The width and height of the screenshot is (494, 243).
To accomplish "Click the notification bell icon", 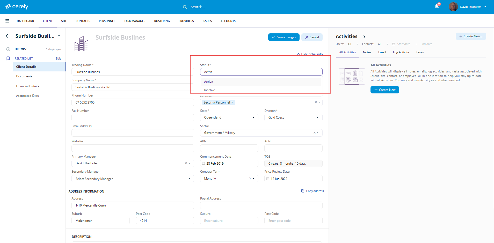I will [437, 6].
